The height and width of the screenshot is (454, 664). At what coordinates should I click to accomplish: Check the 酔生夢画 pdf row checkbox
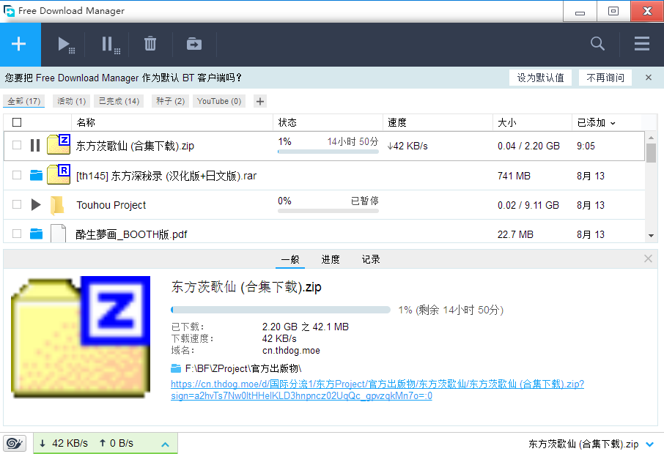coord(17,234)
